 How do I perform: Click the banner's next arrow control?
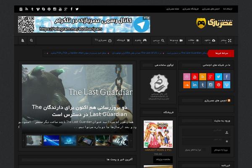click(x=148, y=18)
